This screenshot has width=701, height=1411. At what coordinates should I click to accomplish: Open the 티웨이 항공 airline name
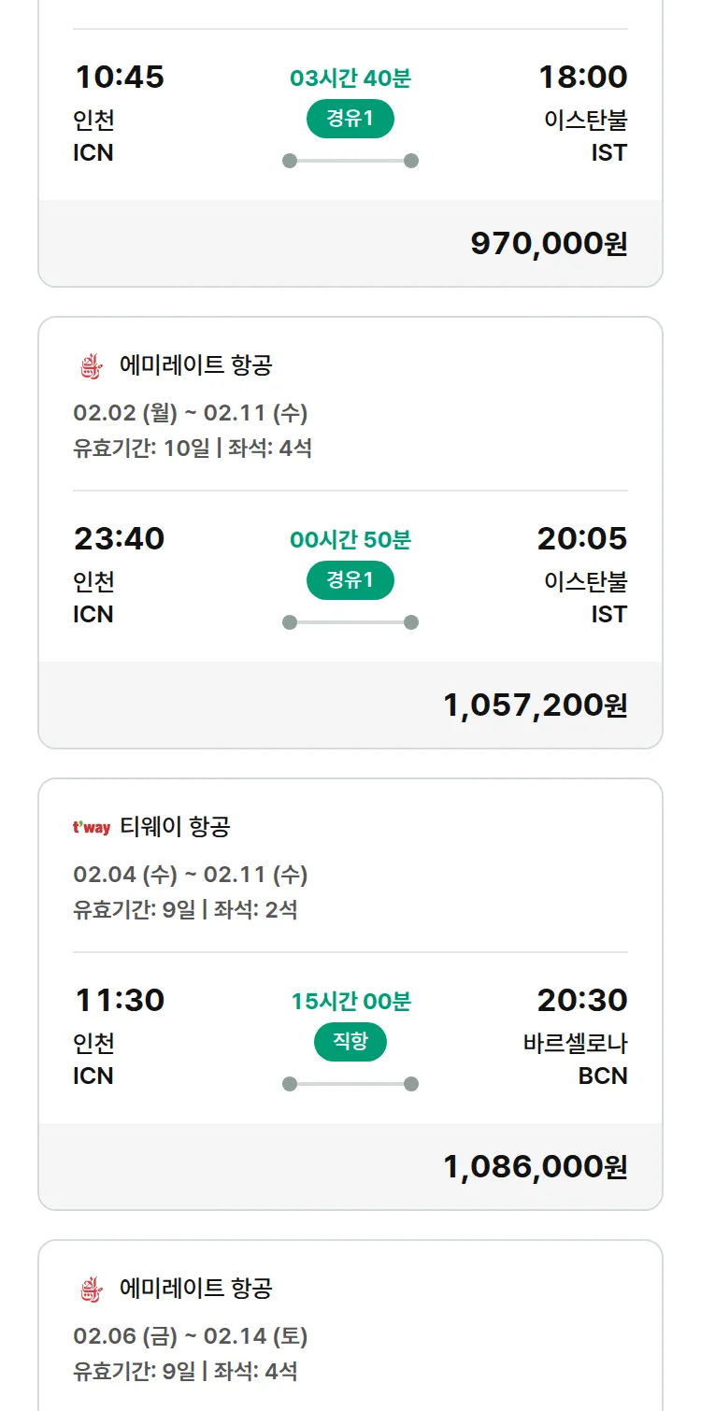click(175, 827)
